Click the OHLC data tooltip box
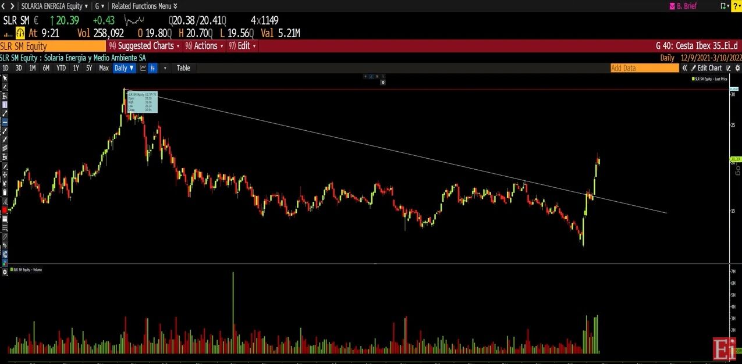Viewport: 742px width, 364px height. (142, 101)
